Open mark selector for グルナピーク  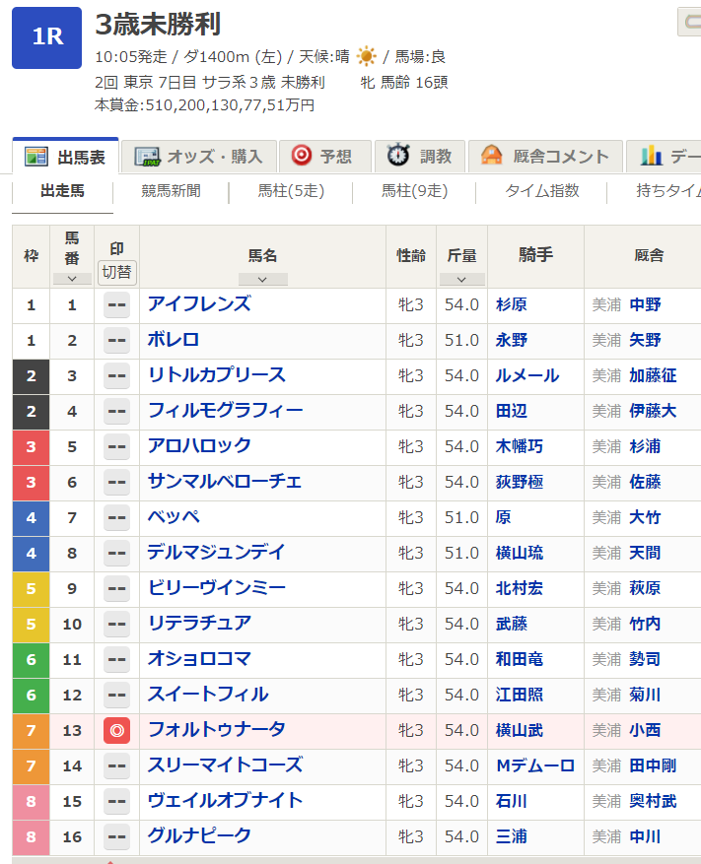117,837
